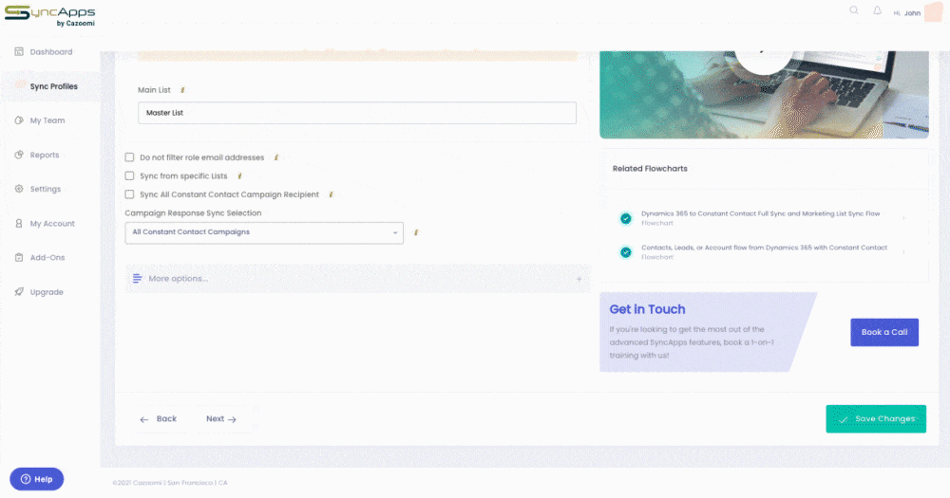Open the notifications bell icon
This screenshot has height=498, width=950.
877,10
